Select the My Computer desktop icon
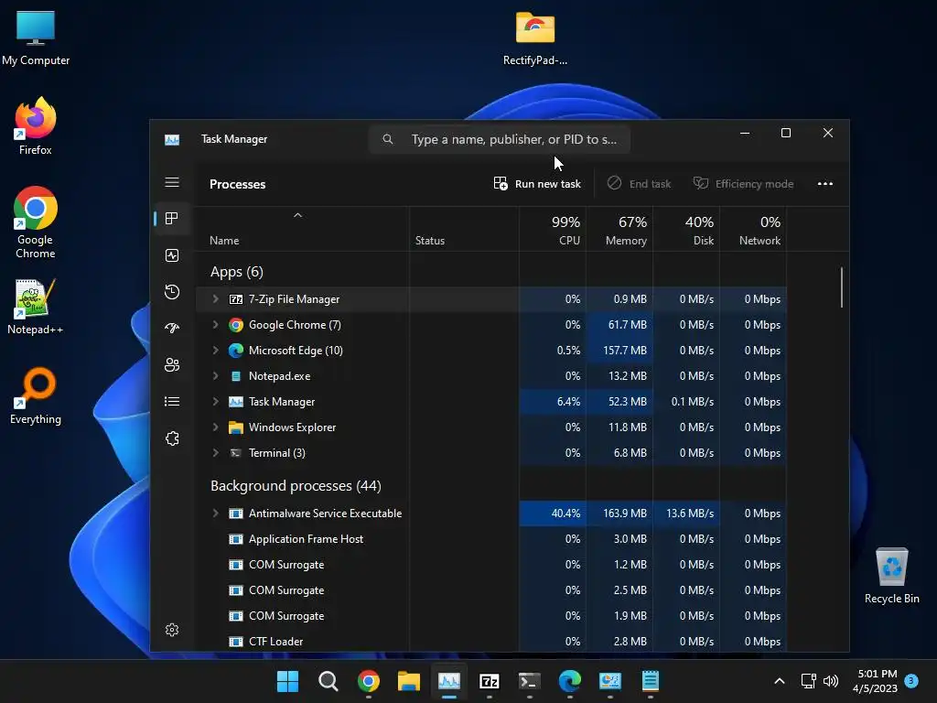Viewport: 937px width, 703px height. tap(36, 38)
